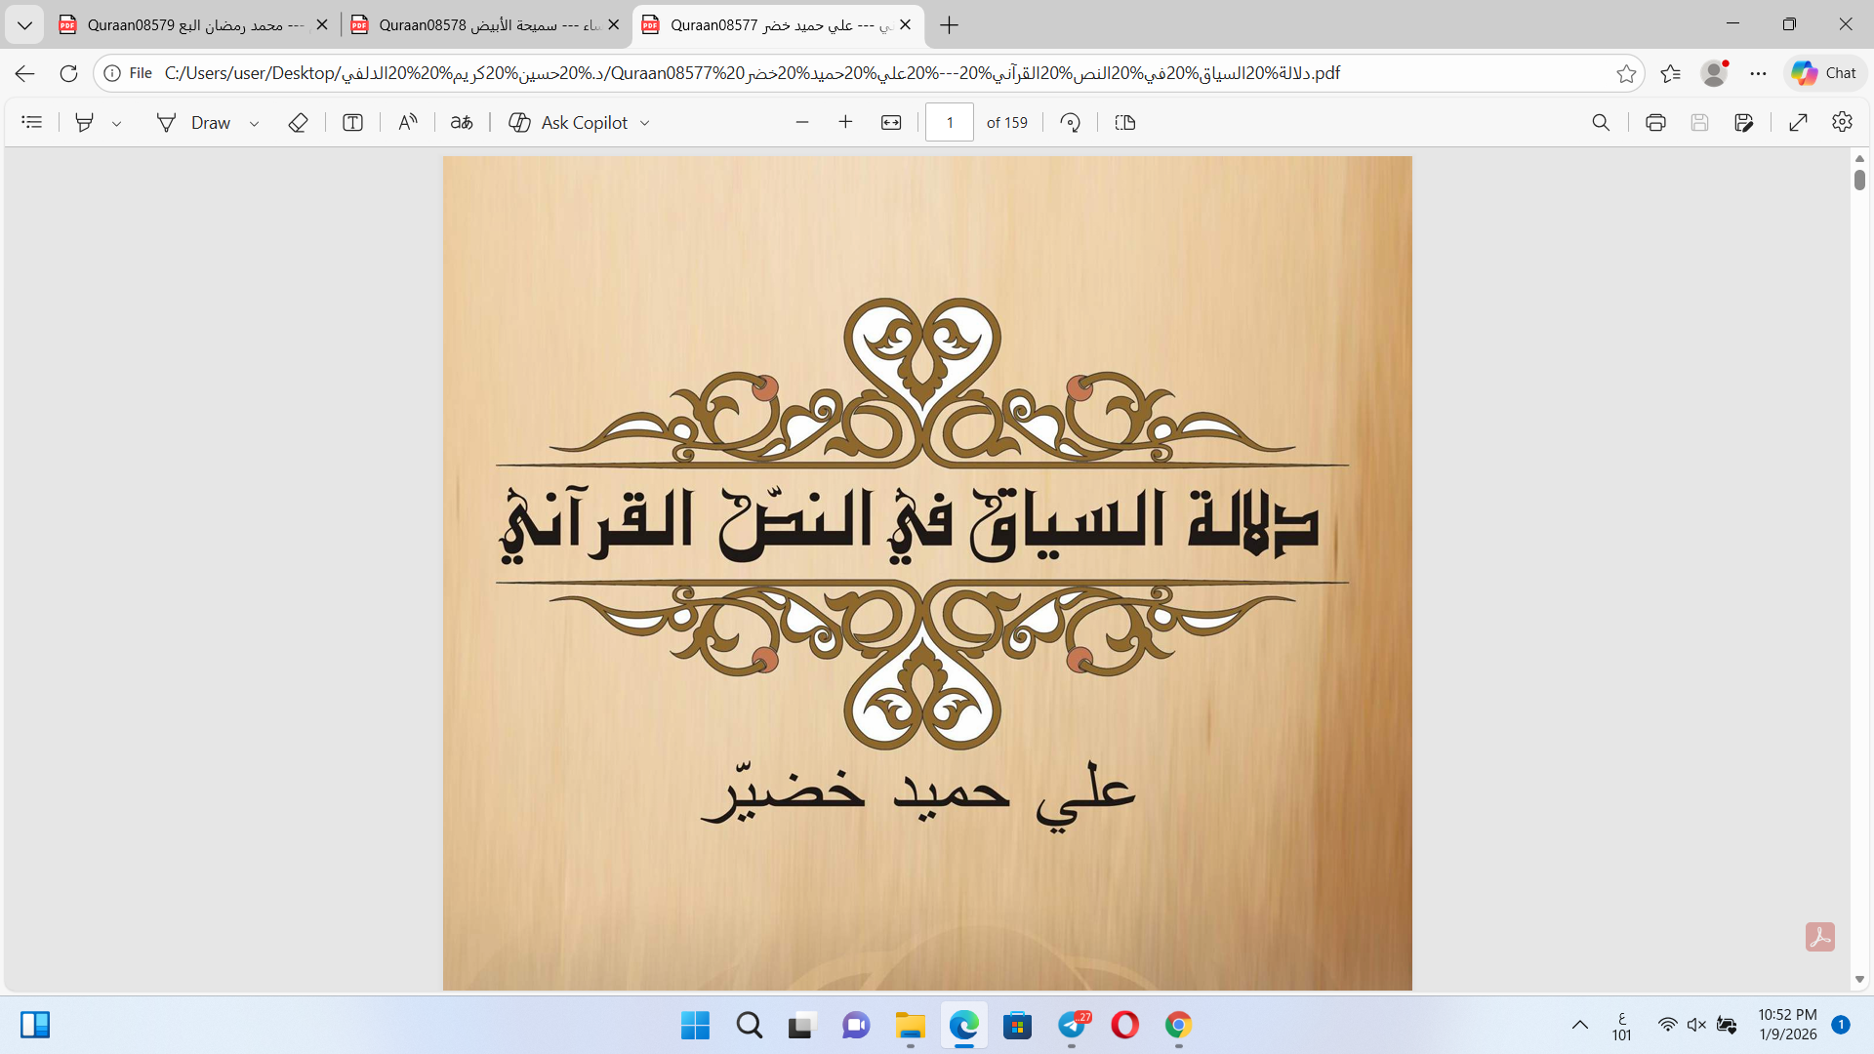Click the address bar URL
This screenshot has width=1874, height=1054.
(x=752, y=73)
